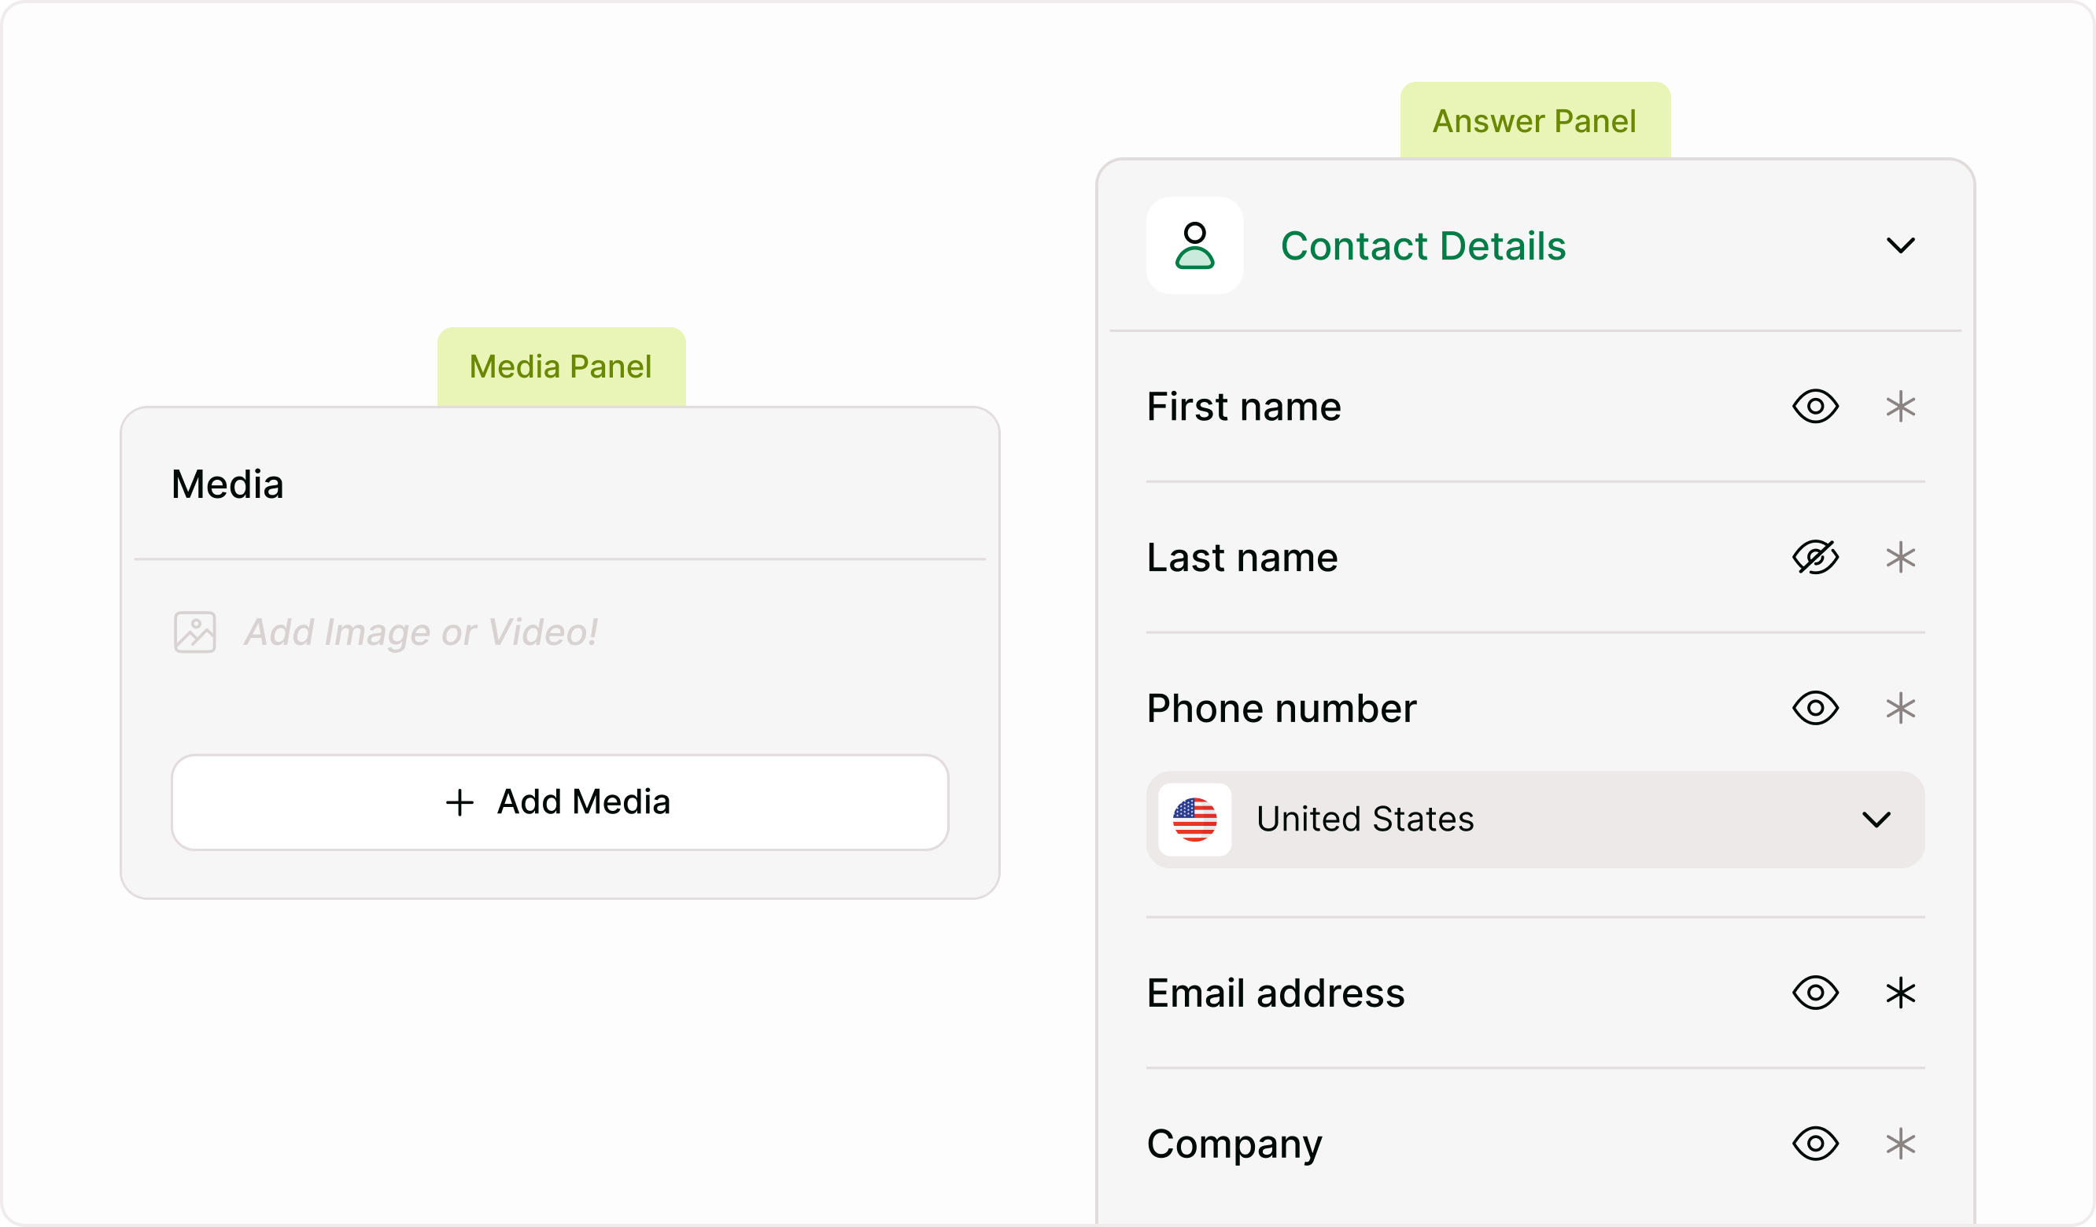This screenshot has height=1227, width=2096.
Task: Hide the Email address field
Action: 1816,993
